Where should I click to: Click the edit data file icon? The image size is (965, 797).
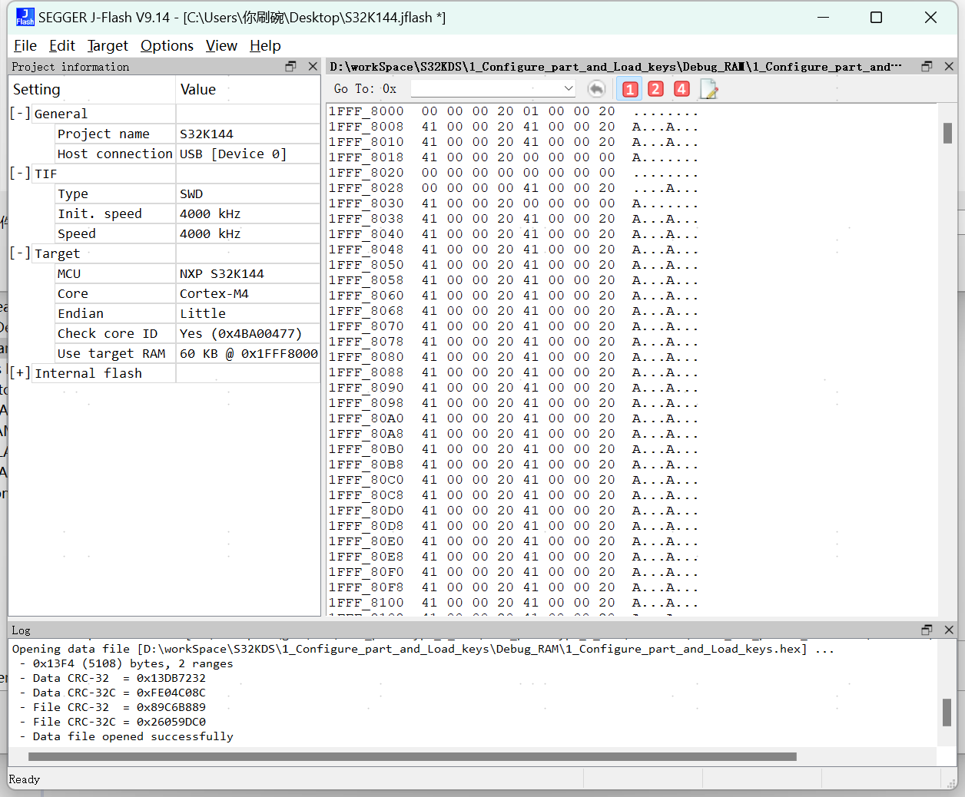708,89
